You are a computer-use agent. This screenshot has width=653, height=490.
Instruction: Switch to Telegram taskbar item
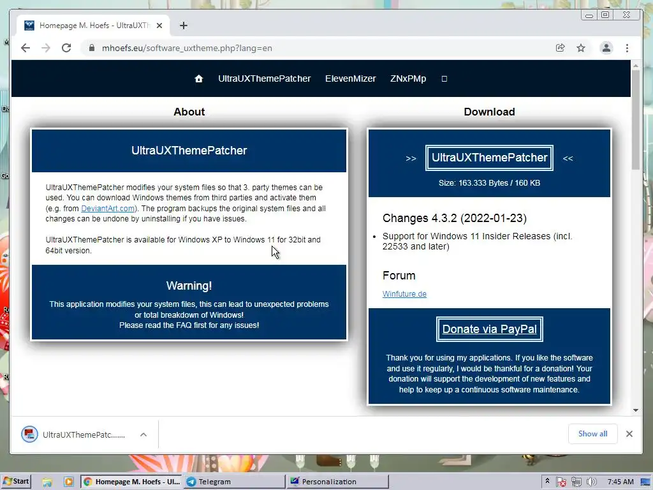pyautogui.click(x=235, y=482)
